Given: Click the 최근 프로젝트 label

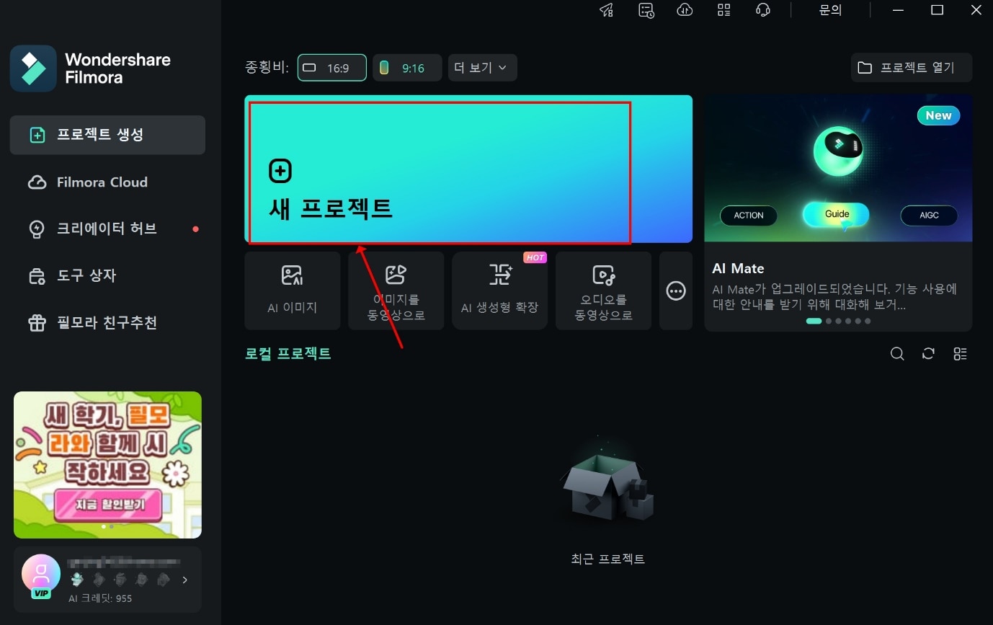Looking at the screenshot, I should (607, 559).
